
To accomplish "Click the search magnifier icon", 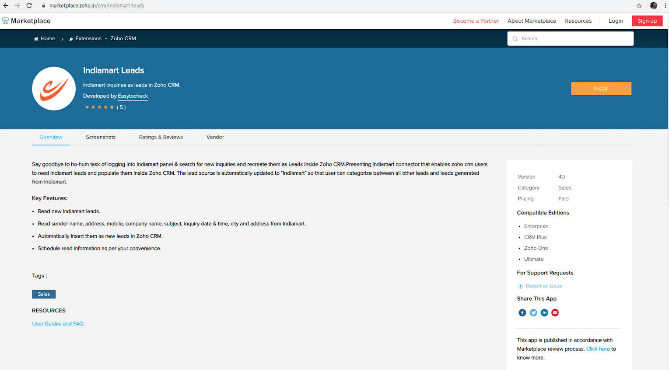I will pyautogui.click(x=515, y=39).
